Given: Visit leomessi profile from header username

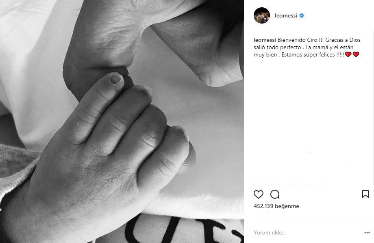Looking at the screenshot, I should coord(286,15).
